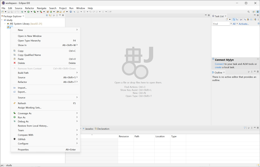Screen dimensions: 260x167
Task: Choose Copy from the context menu
Action: (x=45, y=51)
